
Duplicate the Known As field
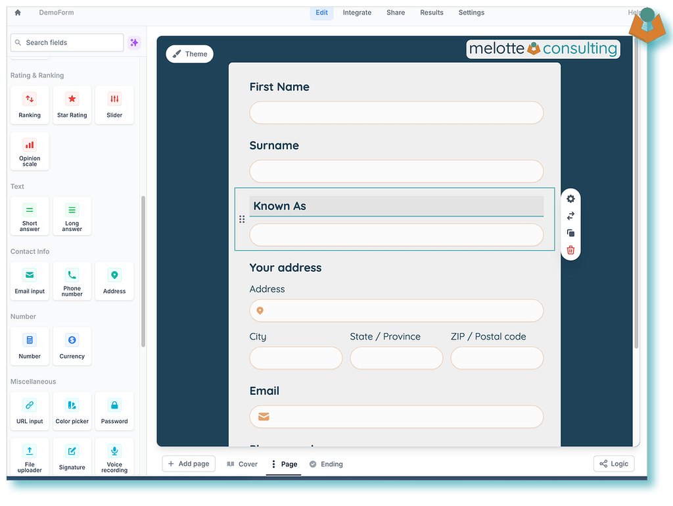coord(570,233)
